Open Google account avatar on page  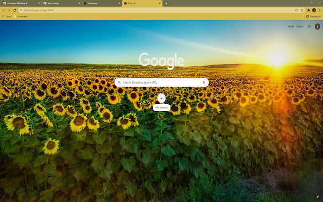[317, 27]
